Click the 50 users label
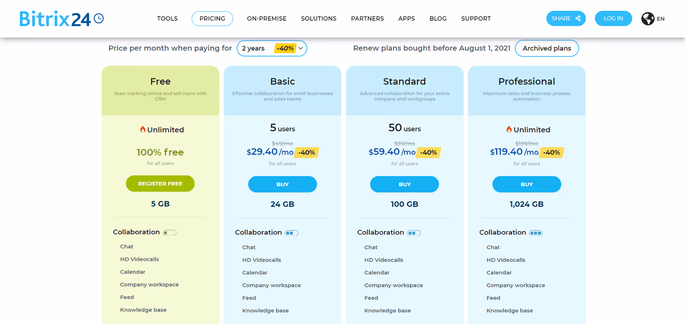The height and width of the screenshot is (324, 685). 404,128
